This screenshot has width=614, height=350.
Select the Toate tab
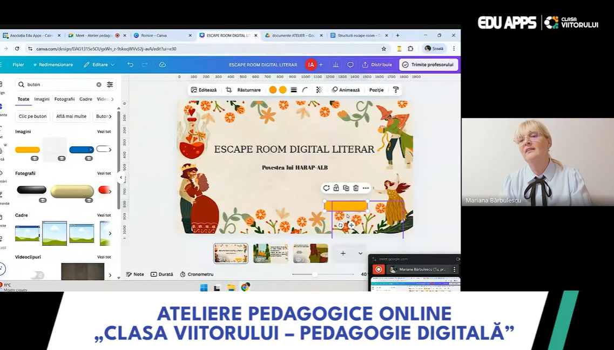click(24, 99)
